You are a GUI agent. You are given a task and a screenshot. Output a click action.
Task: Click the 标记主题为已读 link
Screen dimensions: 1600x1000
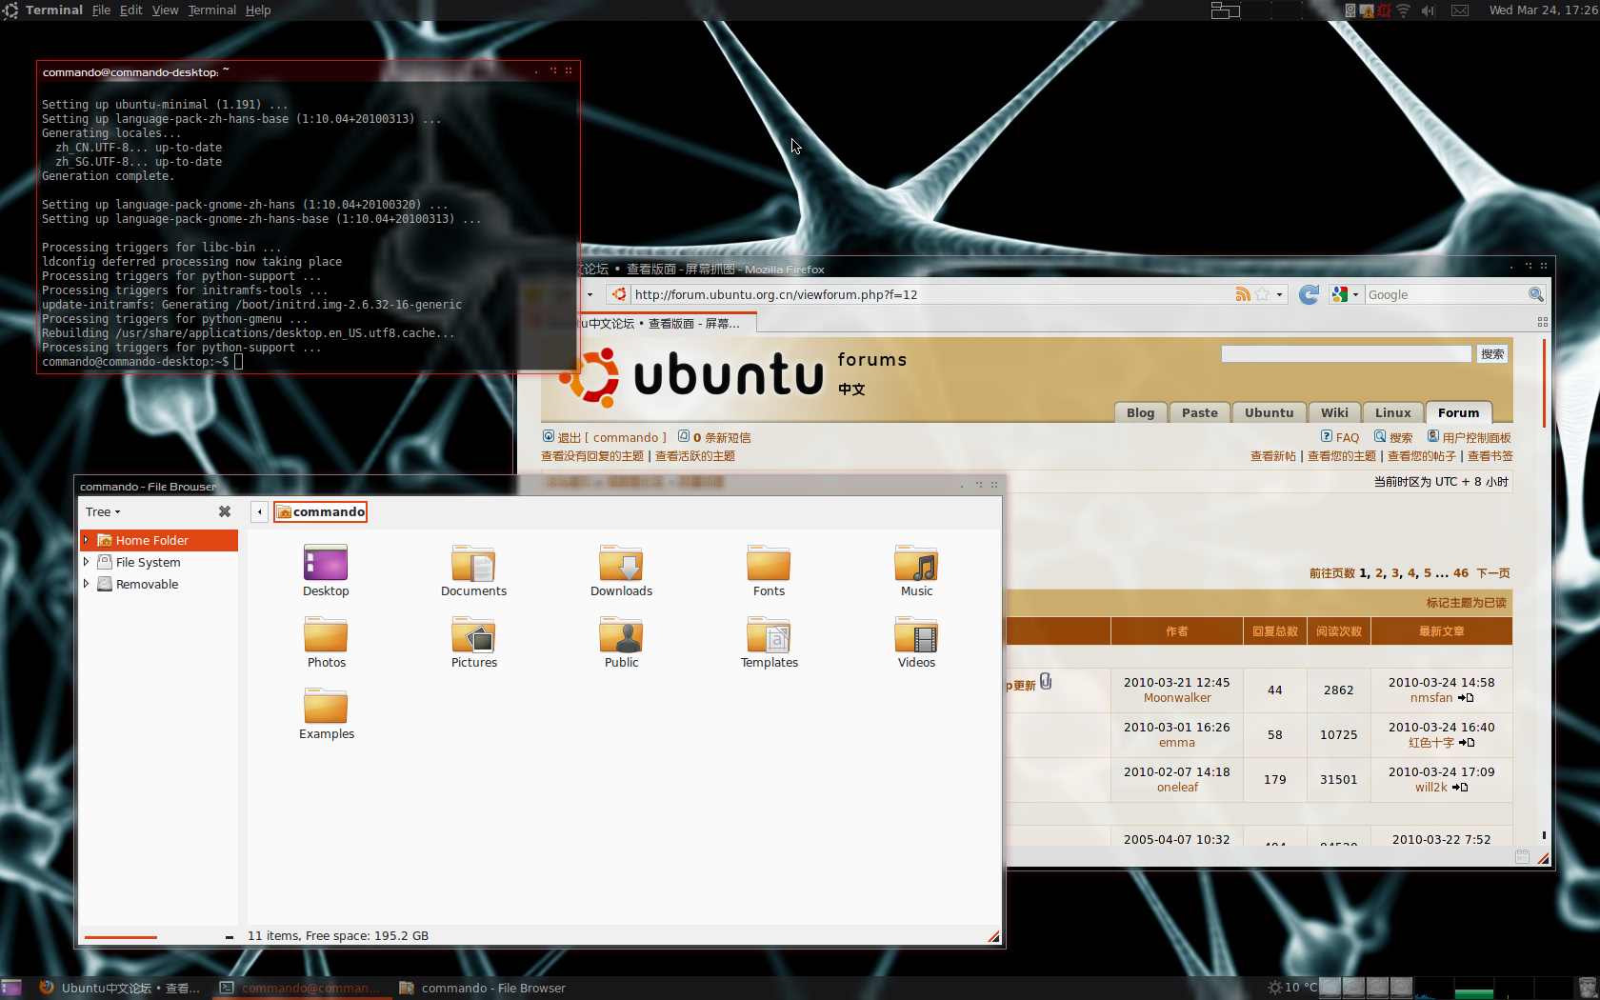click(x=1467, y=603)
